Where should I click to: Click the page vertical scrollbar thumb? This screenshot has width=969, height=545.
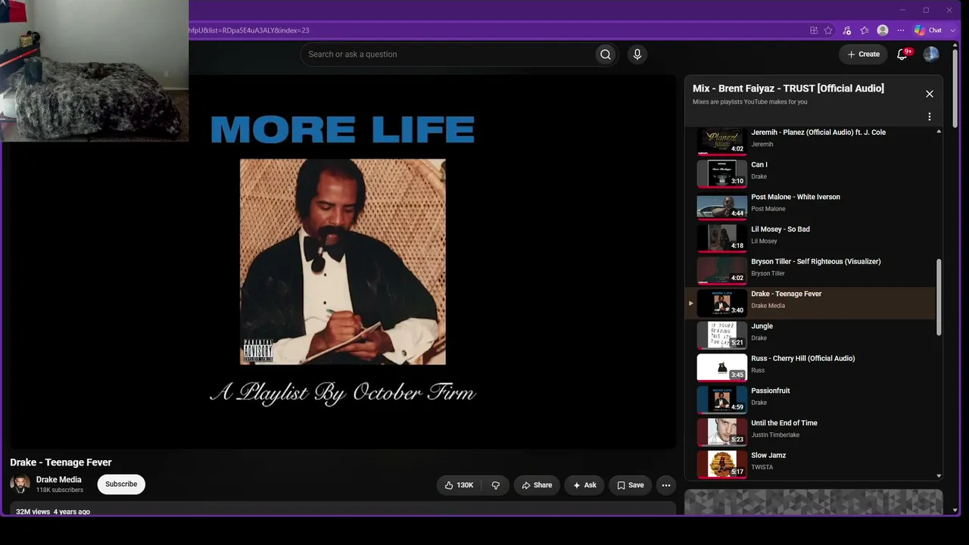pyautogui.click(x=955, y=89)
